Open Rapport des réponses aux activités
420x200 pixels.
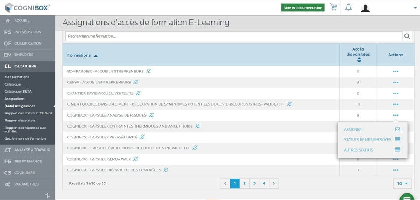[25, 129]
